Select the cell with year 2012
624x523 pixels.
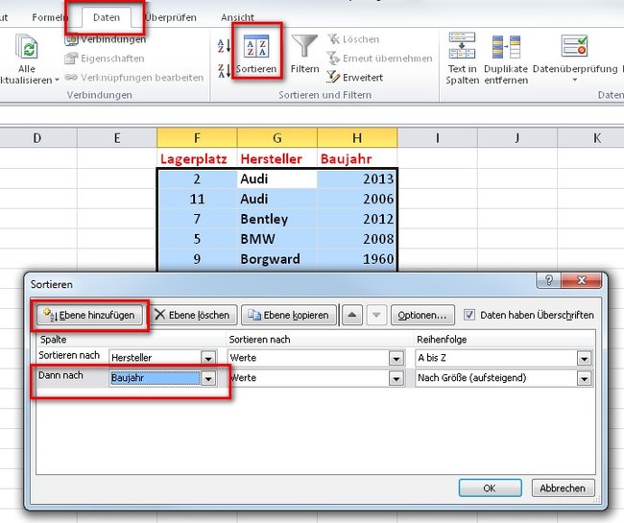pos(357,219)
